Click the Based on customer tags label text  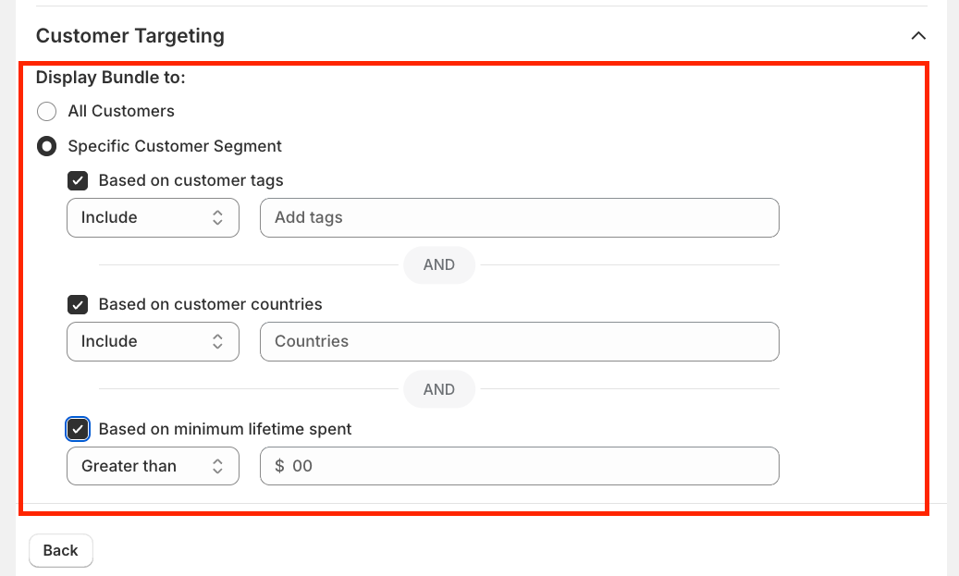point(191,180)
